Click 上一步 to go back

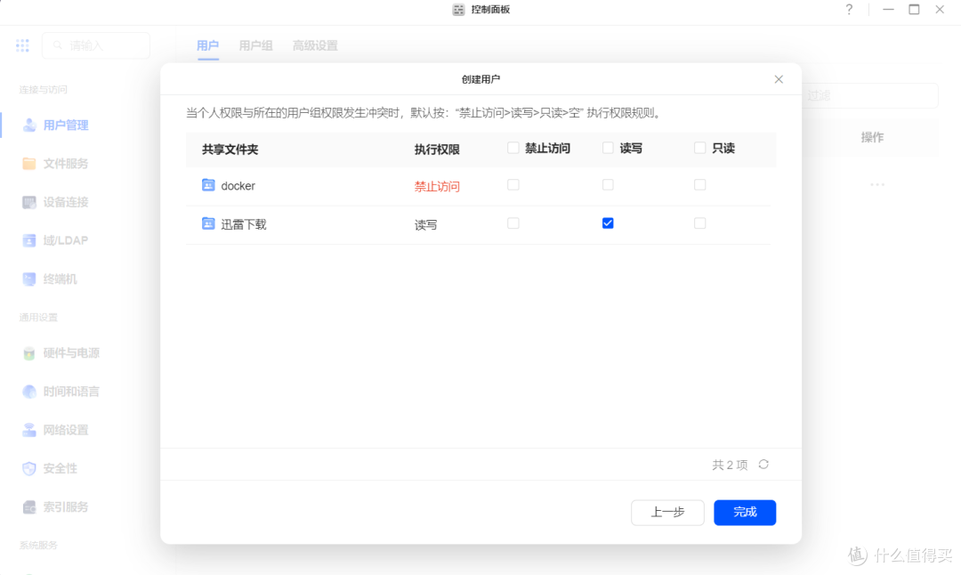667,513
